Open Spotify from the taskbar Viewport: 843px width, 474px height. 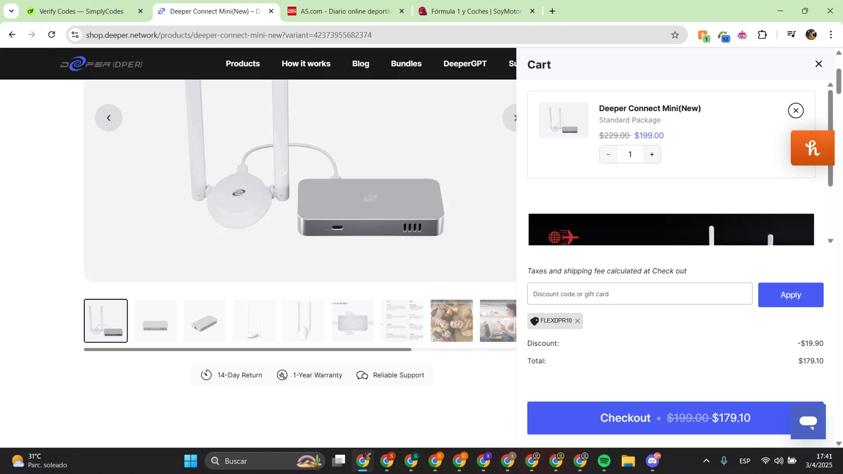(604, 461)
